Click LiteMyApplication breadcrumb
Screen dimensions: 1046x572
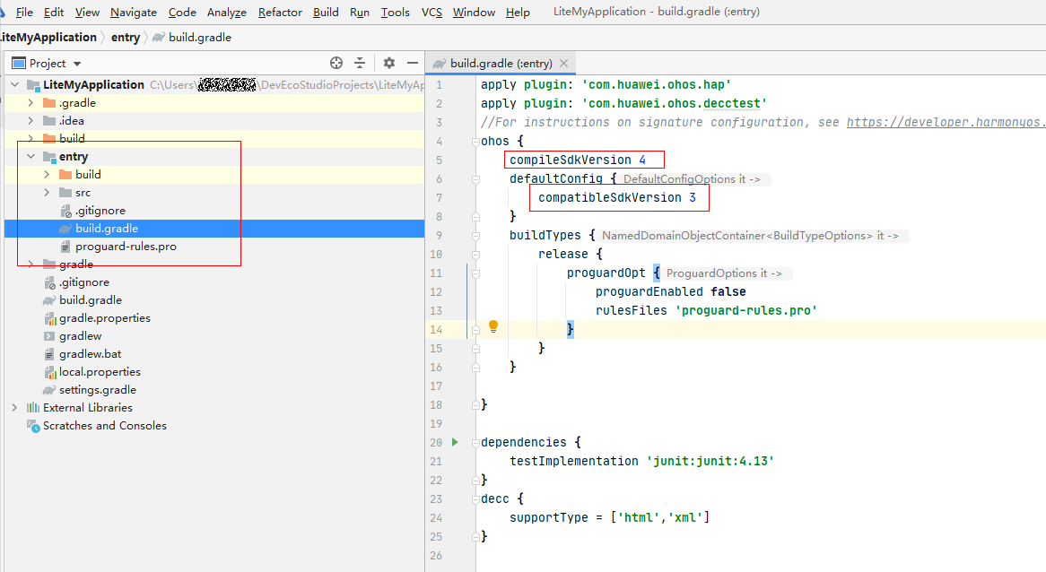coord(48,38)
